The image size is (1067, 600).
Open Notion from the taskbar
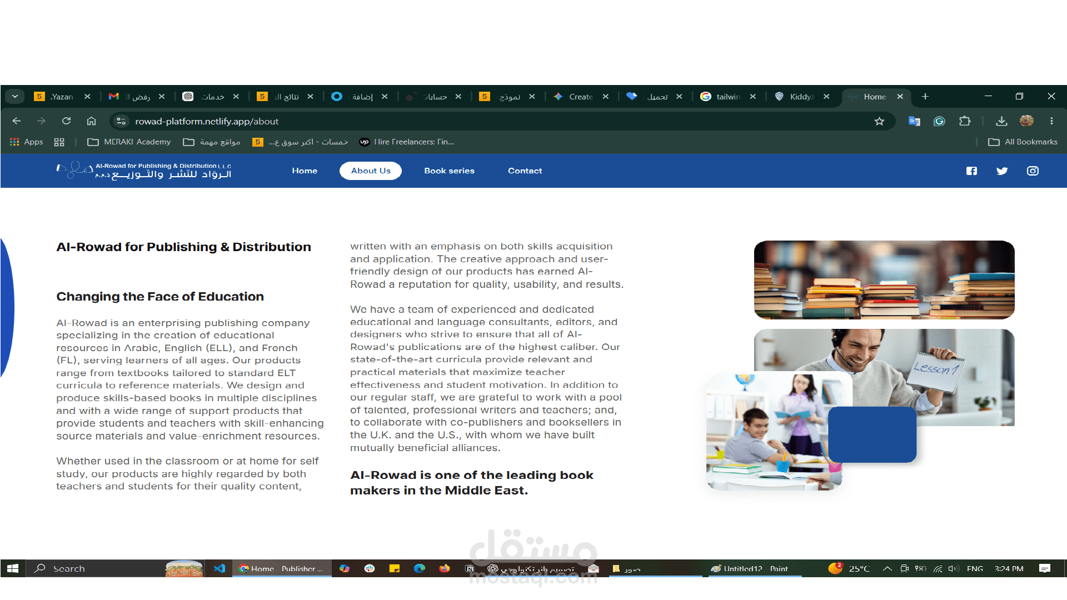tap(470, 568)
